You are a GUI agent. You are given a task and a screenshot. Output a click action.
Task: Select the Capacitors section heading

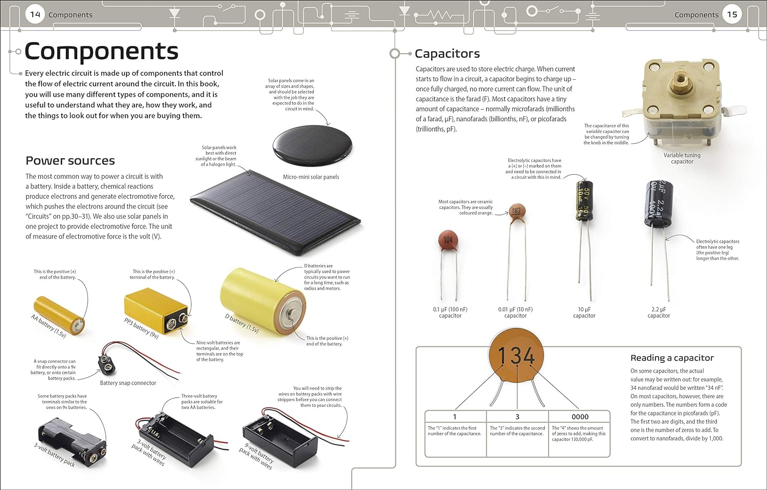447,53
